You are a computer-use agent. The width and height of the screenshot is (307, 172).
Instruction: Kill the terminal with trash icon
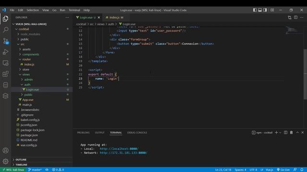tap(291, 132)
